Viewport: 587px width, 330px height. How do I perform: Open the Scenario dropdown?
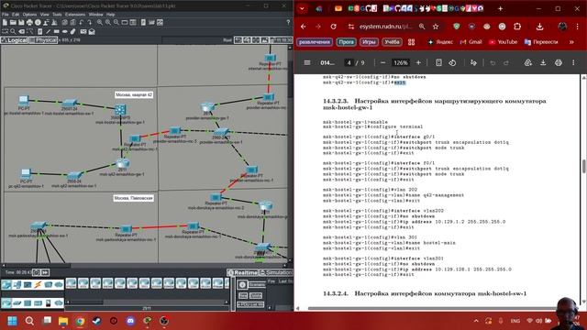click(x=257, y=285)
